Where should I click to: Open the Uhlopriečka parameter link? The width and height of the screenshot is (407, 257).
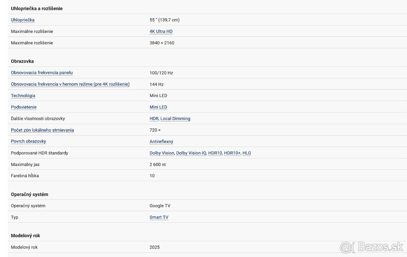point(23,20)
